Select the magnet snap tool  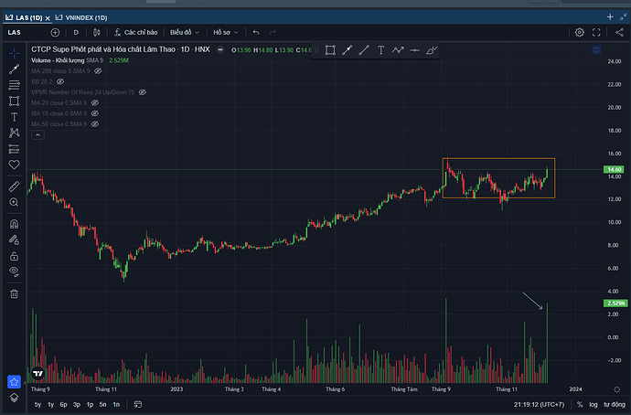pos(15,223)
